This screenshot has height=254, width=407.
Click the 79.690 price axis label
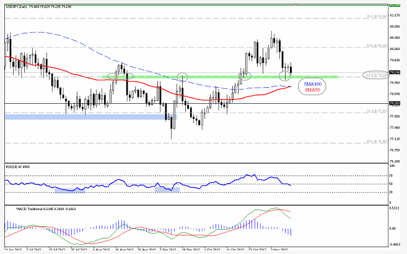pyautogui.click(x=395, y=61)
